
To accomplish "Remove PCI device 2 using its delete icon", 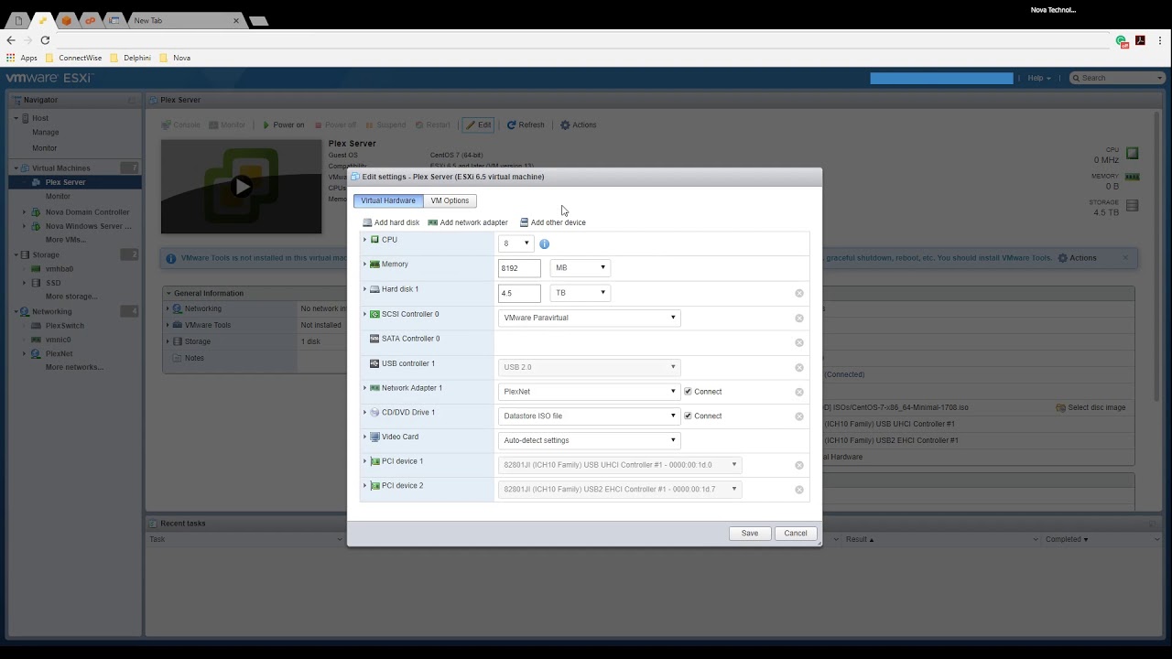I will click(799, 490).
